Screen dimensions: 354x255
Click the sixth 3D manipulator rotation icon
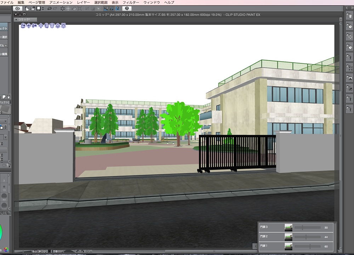[52, 26]
